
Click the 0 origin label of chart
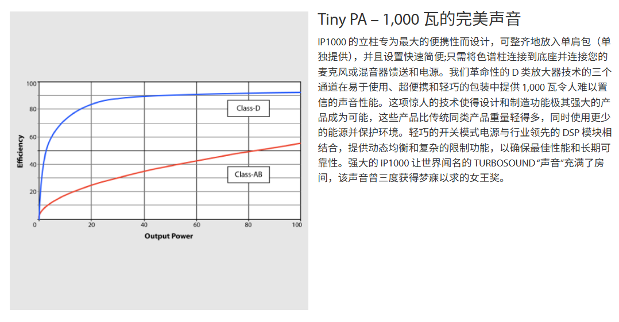[35, 225]
